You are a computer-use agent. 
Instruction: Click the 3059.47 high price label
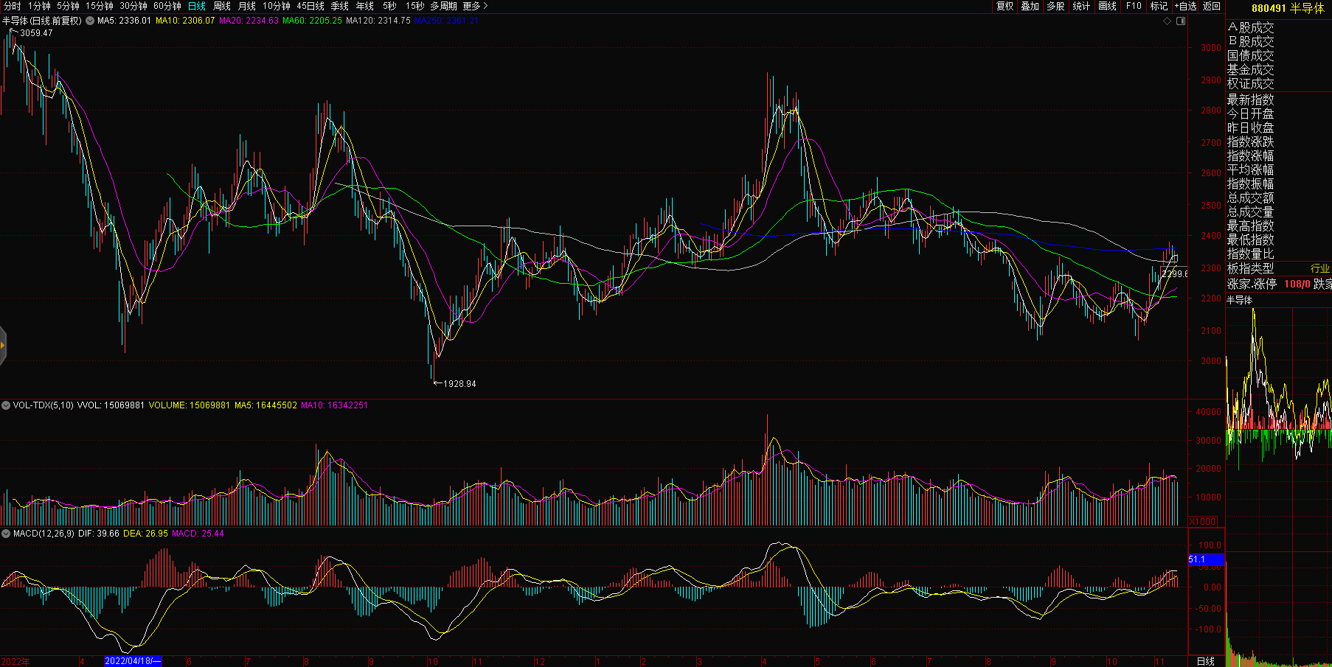(36, 33)
